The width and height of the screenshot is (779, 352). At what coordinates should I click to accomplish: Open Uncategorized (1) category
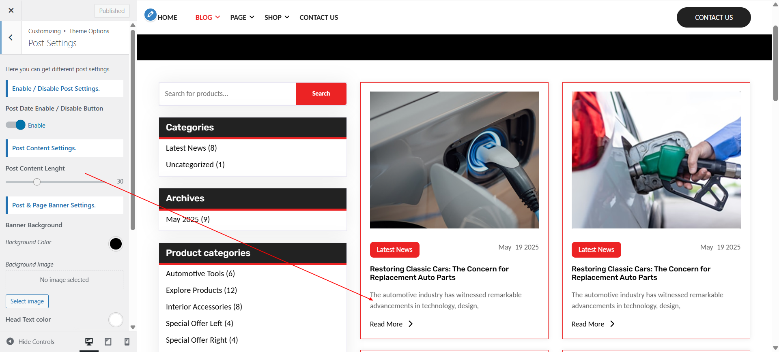tap(195, 164)
